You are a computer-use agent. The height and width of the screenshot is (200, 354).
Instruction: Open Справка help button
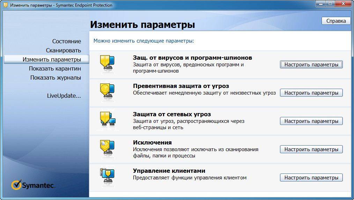[336, 21]
